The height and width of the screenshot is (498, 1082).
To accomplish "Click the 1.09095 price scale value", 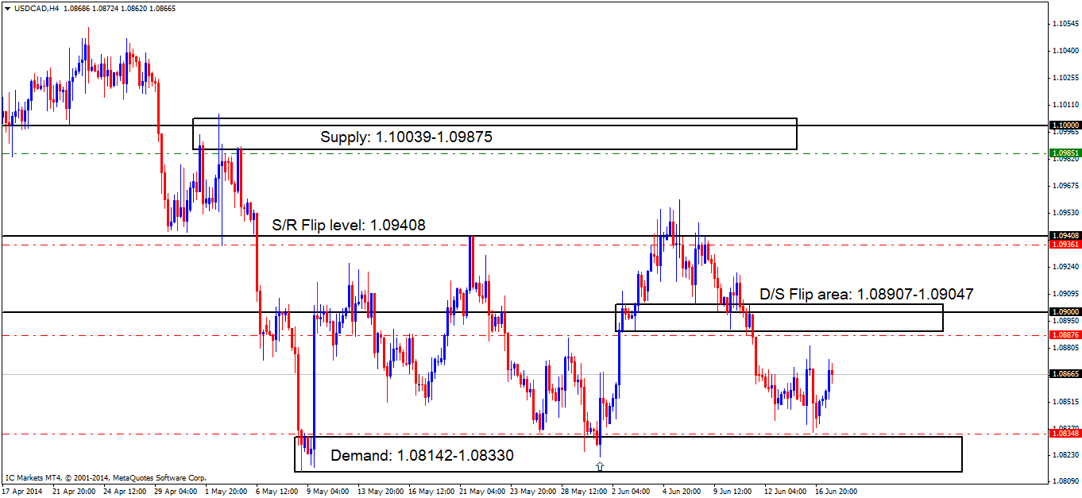I will point(1065,293).
